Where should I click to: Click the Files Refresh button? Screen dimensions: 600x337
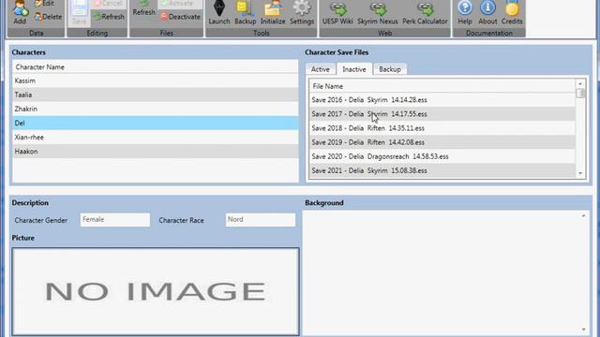pyautogui.click(x=143, y=8)
